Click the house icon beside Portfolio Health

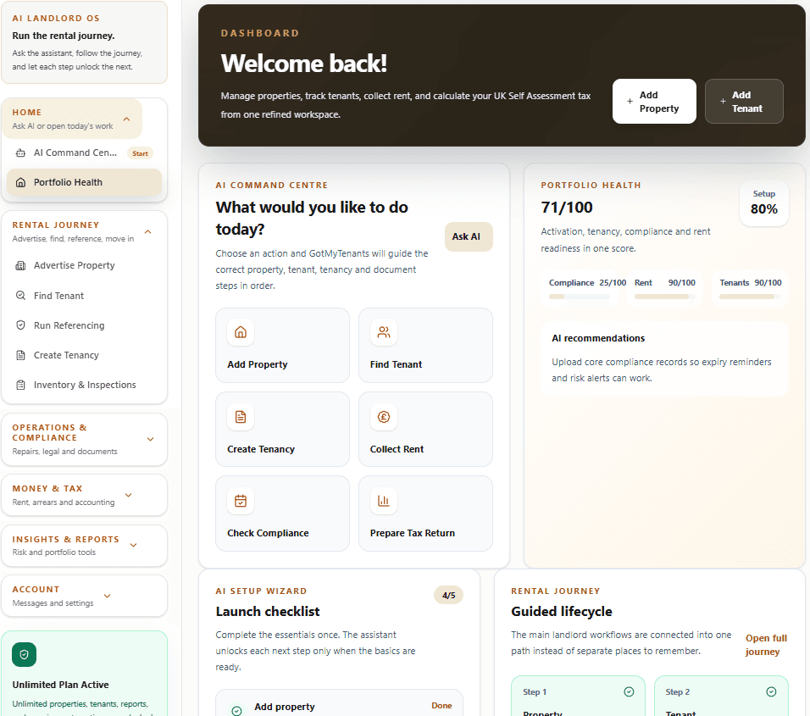[x=20, y=182]
